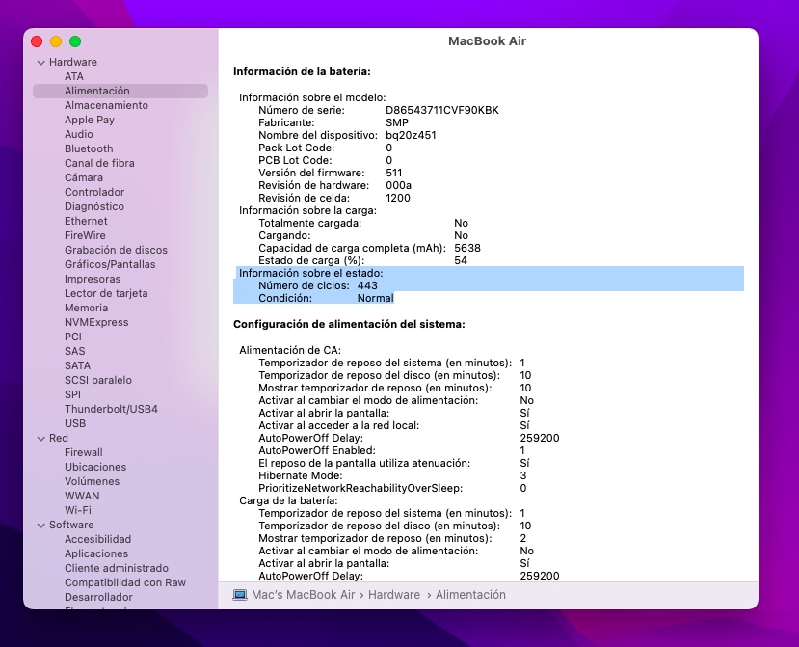Select Memoria in the sidebar
This screenshot has height=647, width=799.
[86, 308]
